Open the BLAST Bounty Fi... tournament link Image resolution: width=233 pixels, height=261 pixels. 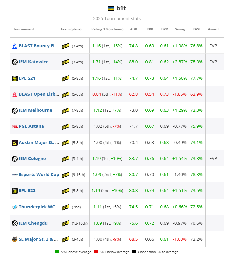pyautogui.click(x=39, y=46)
